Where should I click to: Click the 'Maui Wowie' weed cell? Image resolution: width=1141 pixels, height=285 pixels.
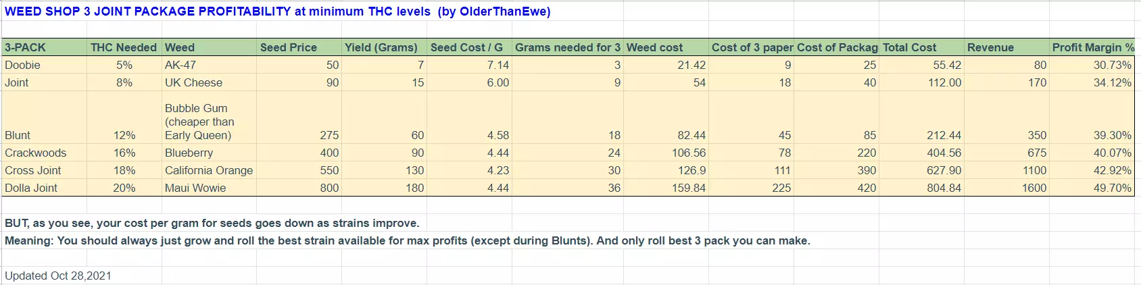(x=208, y=188)
